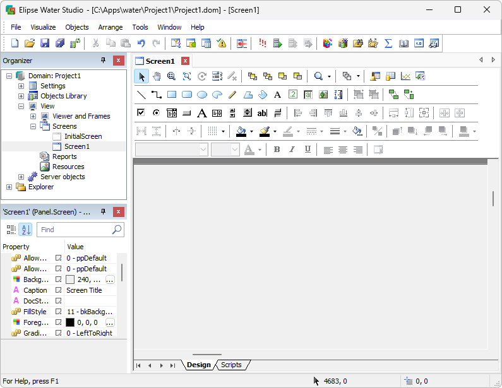Go to first tab navigation arrow
The image size is (502, 388).
tap(138, 365)
